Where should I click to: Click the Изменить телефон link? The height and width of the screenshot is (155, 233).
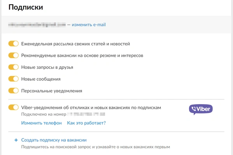click(42, 123)
